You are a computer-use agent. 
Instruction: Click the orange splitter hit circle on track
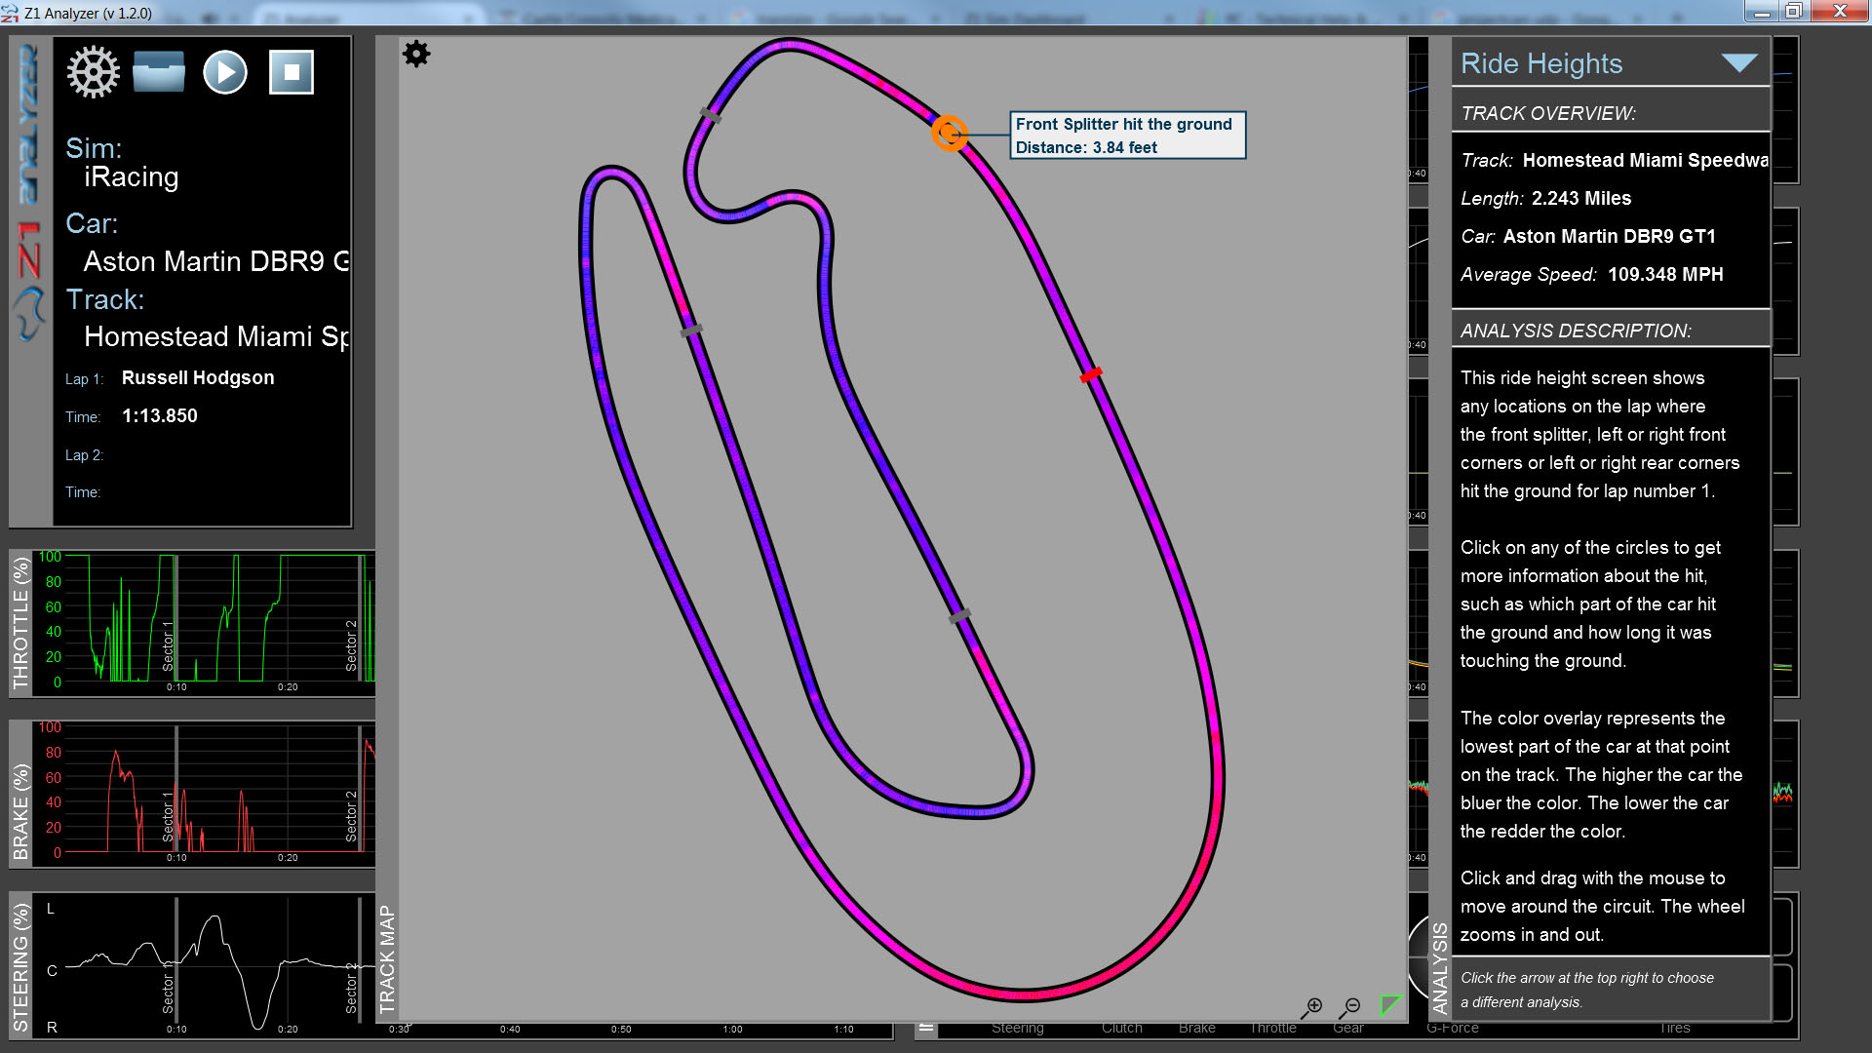coord(949,134)
